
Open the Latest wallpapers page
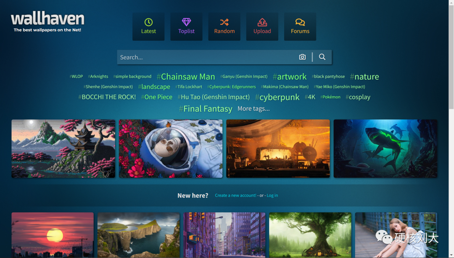point(148,26)
